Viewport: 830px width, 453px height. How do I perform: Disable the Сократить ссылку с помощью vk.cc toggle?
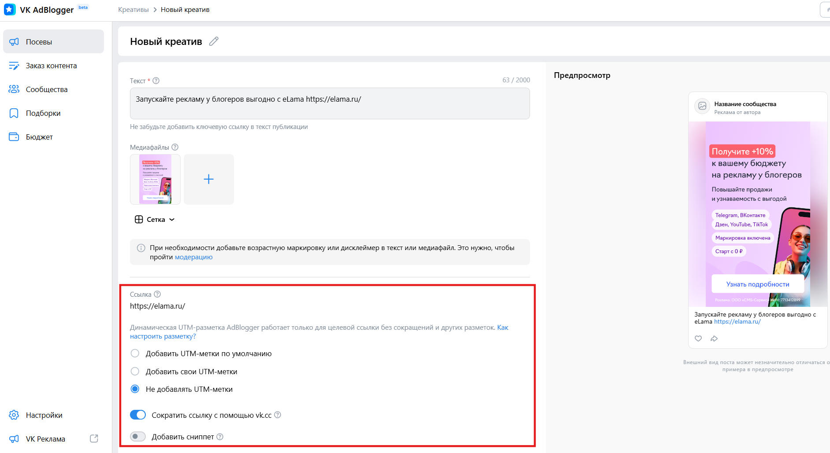(x=138, y=415)
